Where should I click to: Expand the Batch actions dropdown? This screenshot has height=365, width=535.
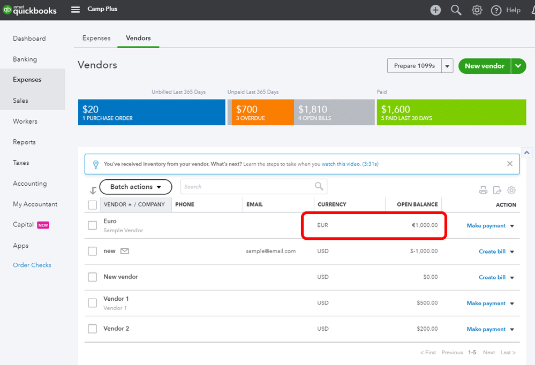pyautogui.click(x=135, y=187)
